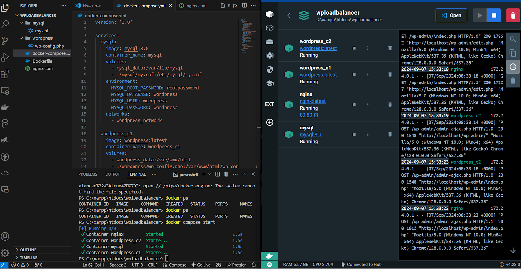Delete the mysql container
Viewport: 521px width, 269px height.
(390, 134)
